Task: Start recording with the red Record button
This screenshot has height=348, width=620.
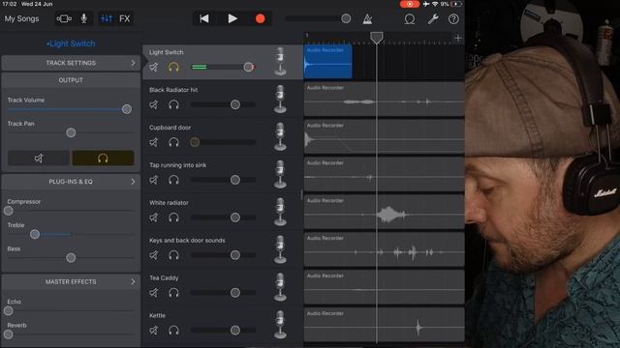Action: pyautogui.click(x=261, y=18)
